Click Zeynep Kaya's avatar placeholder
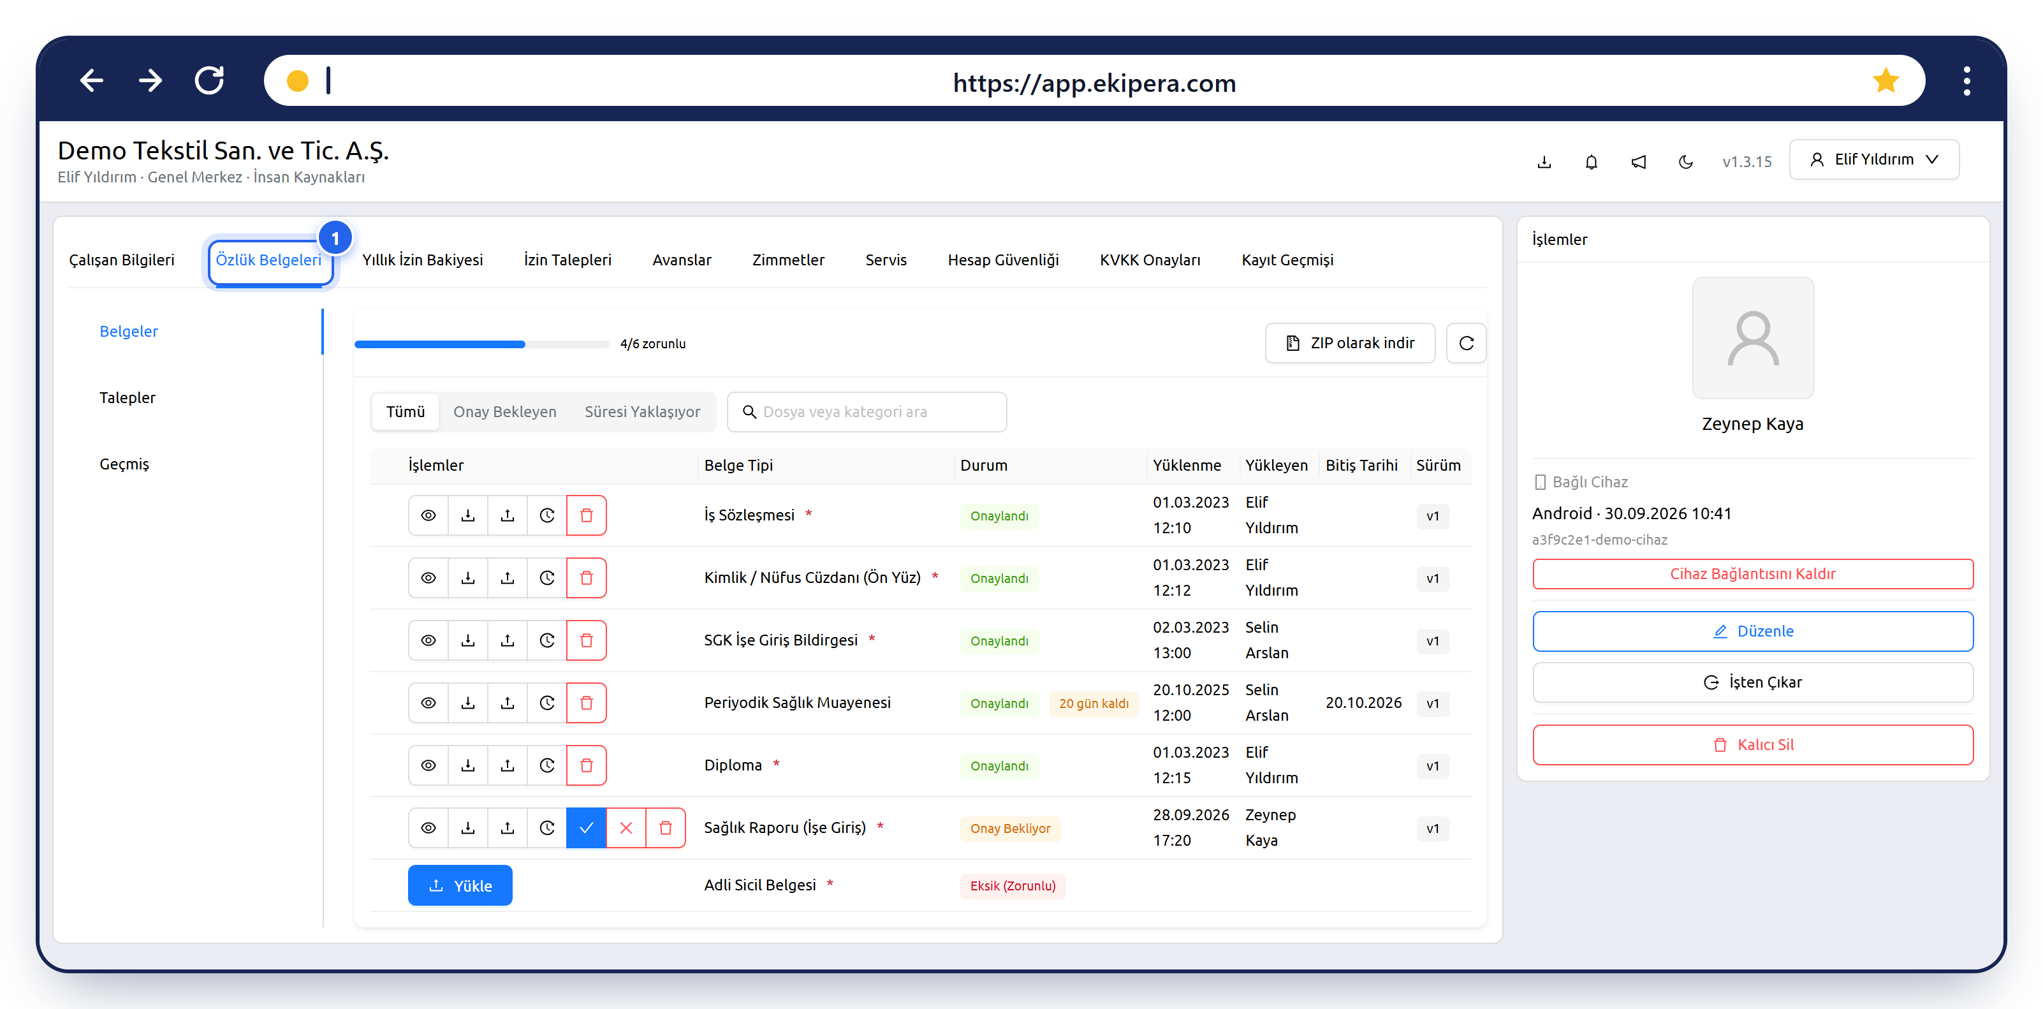The width and height of the screenshot is (2043, 1009). point(1753,338)
